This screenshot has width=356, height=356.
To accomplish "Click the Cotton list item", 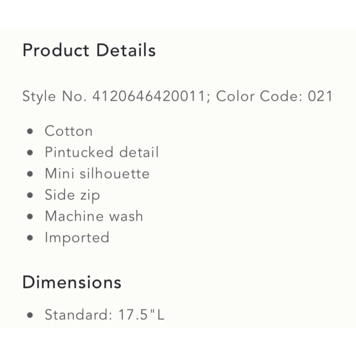I will [x=69, y=131].
